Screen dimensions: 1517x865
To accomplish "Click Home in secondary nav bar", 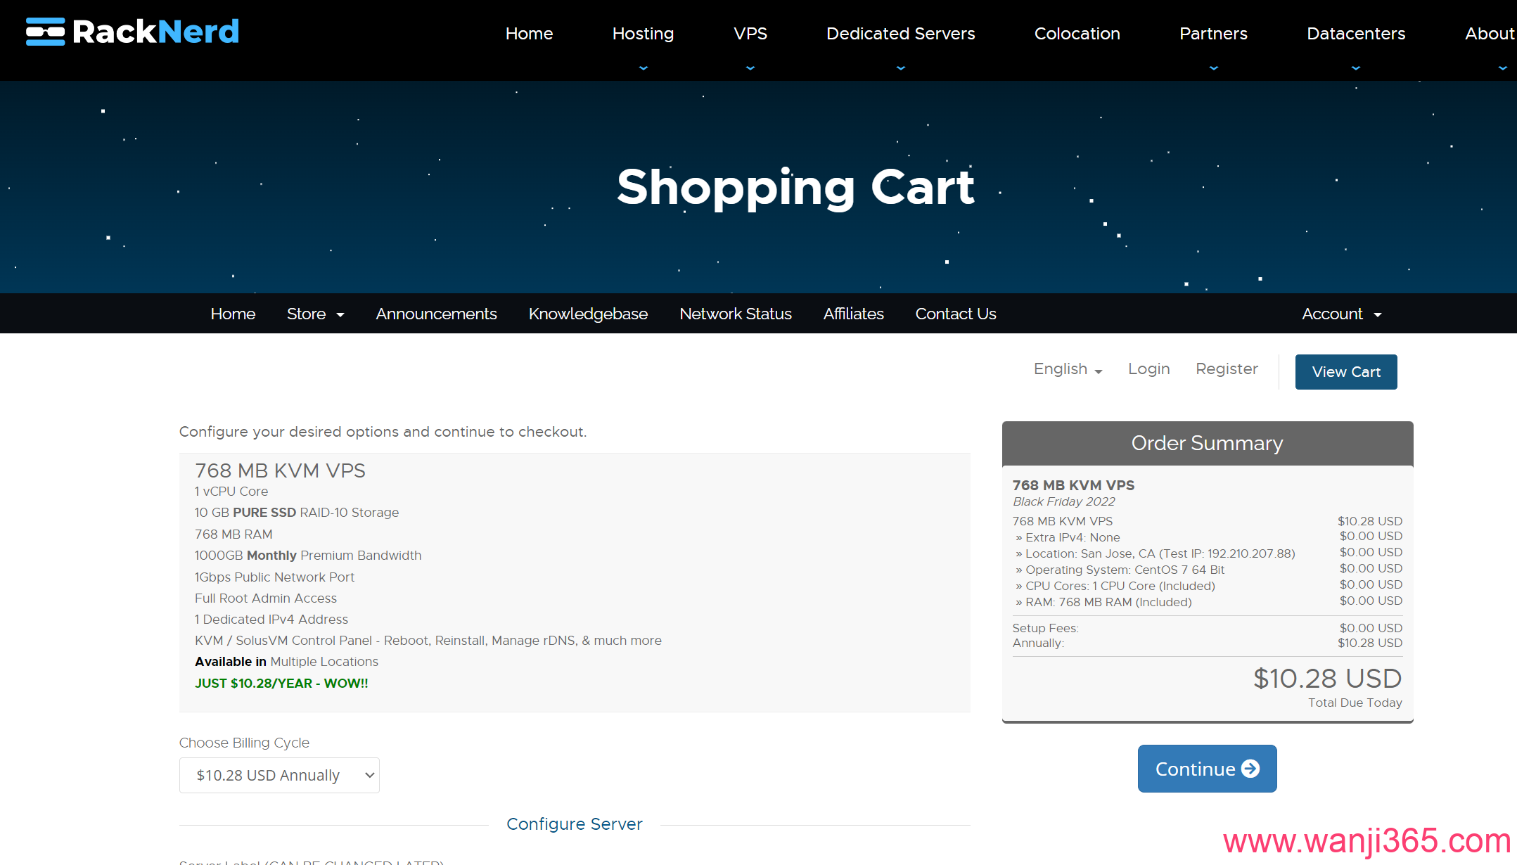I will pos(233,314).
